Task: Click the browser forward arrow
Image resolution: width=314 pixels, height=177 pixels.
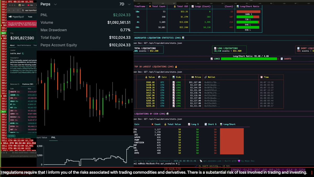Action: click(x=14, y=10)
